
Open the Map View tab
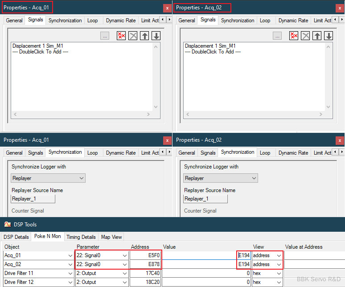[x=111, y=237]
